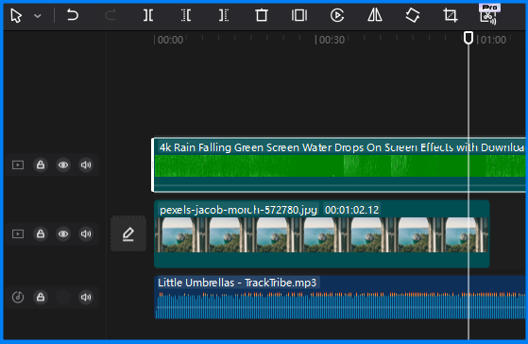
Task: Delete right of playhead
Action: tap(224, 15)
